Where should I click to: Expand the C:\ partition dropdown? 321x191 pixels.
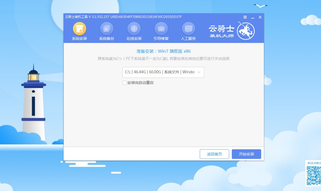(163, 72)
